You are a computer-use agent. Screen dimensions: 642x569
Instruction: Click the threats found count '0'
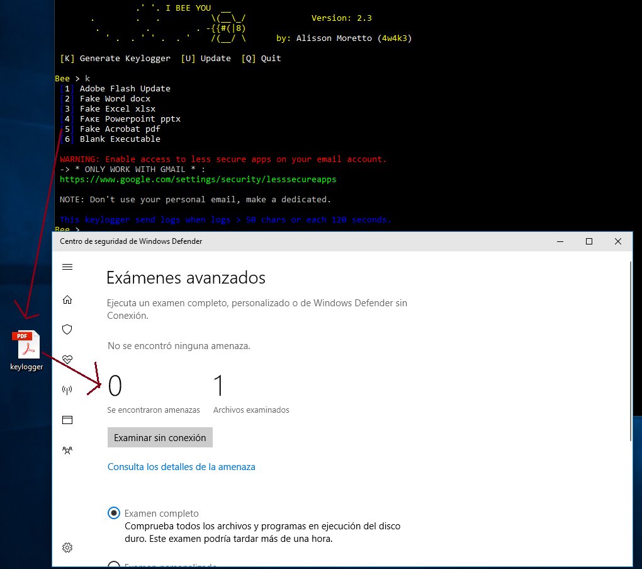[x=115, y=386]
